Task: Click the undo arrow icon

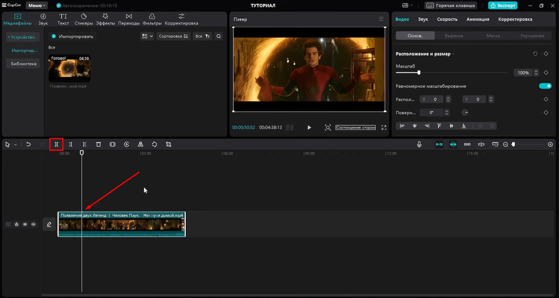Action: click(x=28, y=144)
